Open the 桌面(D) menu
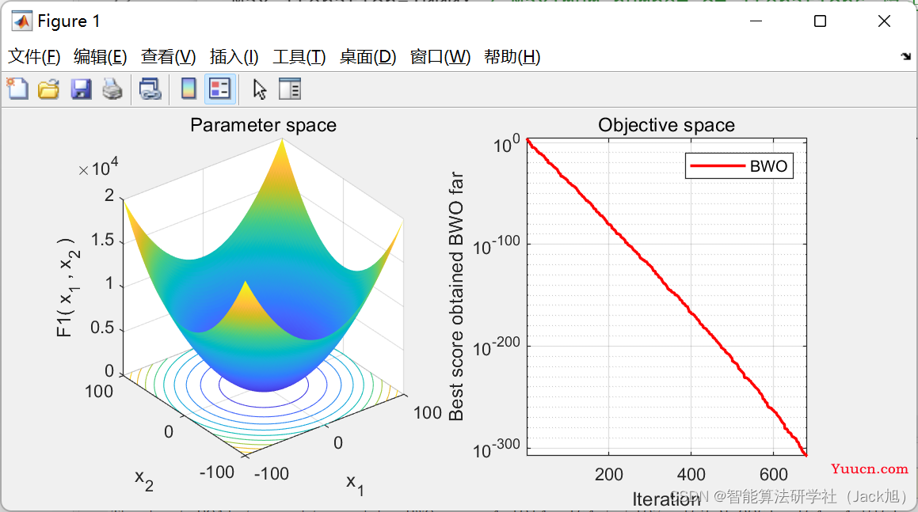Screen dimensions: 918x512 pyautogui.click(x=368, y=57)
